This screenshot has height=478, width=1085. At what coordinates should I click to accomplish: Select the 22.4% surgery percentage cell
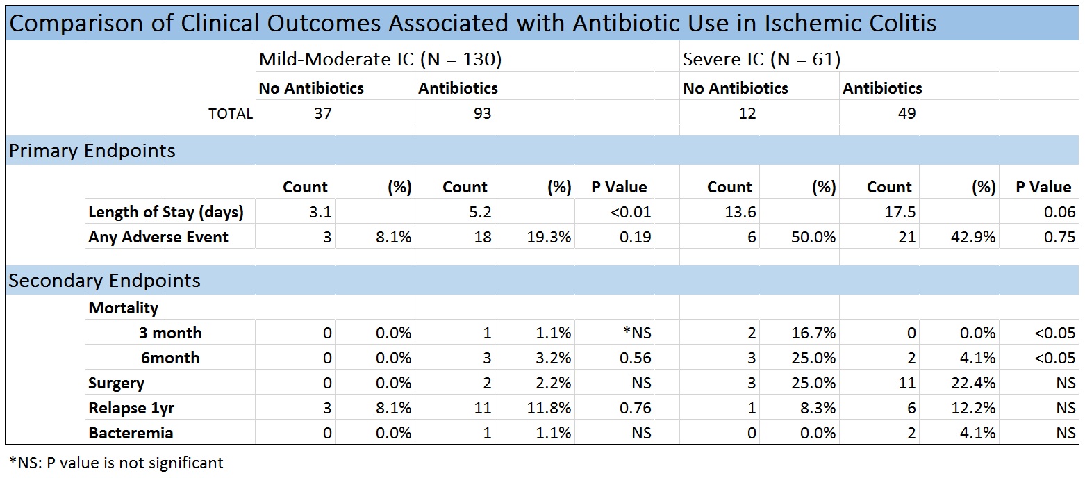(x=975, y=383)
